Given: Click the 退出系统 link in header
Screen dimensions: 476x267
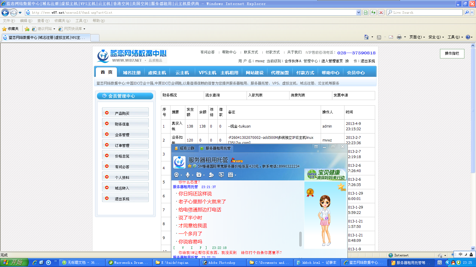Looking at the screenshot, I should 368,61.
